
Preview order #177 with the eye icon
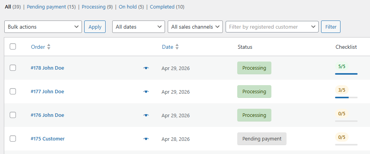coord(146,92)
